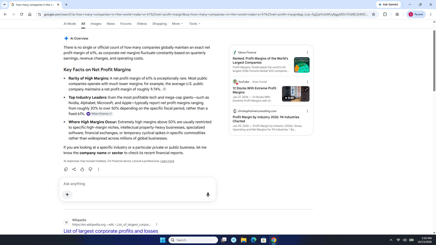Play the YouTube video thumbnail 0:48

click(296, 94)
